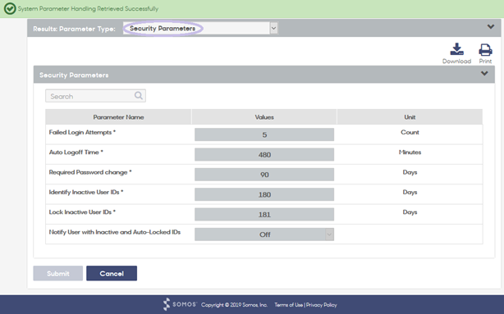Click the search magnifier icon
The height and width of the screenshot is (314, 504).
click(x=139, y=96)
